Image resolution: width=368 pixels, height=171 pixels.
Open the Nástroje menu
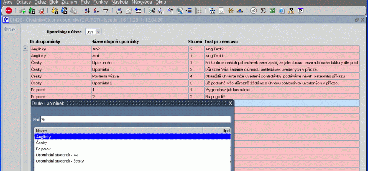[120, 2]
